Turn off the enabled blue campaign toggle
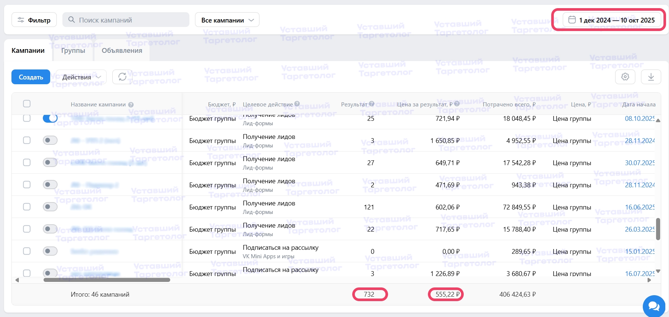Viewport: 669px width, 317px height. tap(50, 118)
